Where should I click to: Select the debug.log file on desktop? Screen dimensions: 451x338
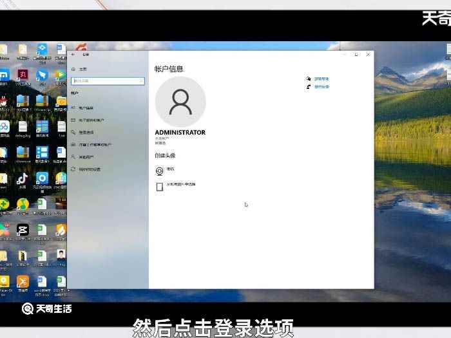[23, 129]
